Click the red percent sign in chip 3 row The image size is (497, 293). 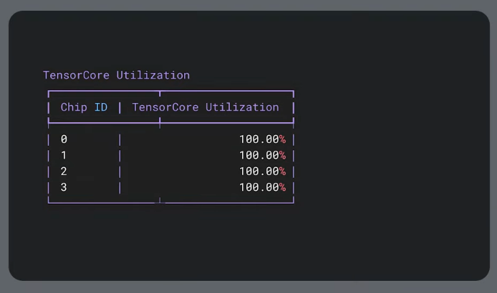tap(283, 187)
